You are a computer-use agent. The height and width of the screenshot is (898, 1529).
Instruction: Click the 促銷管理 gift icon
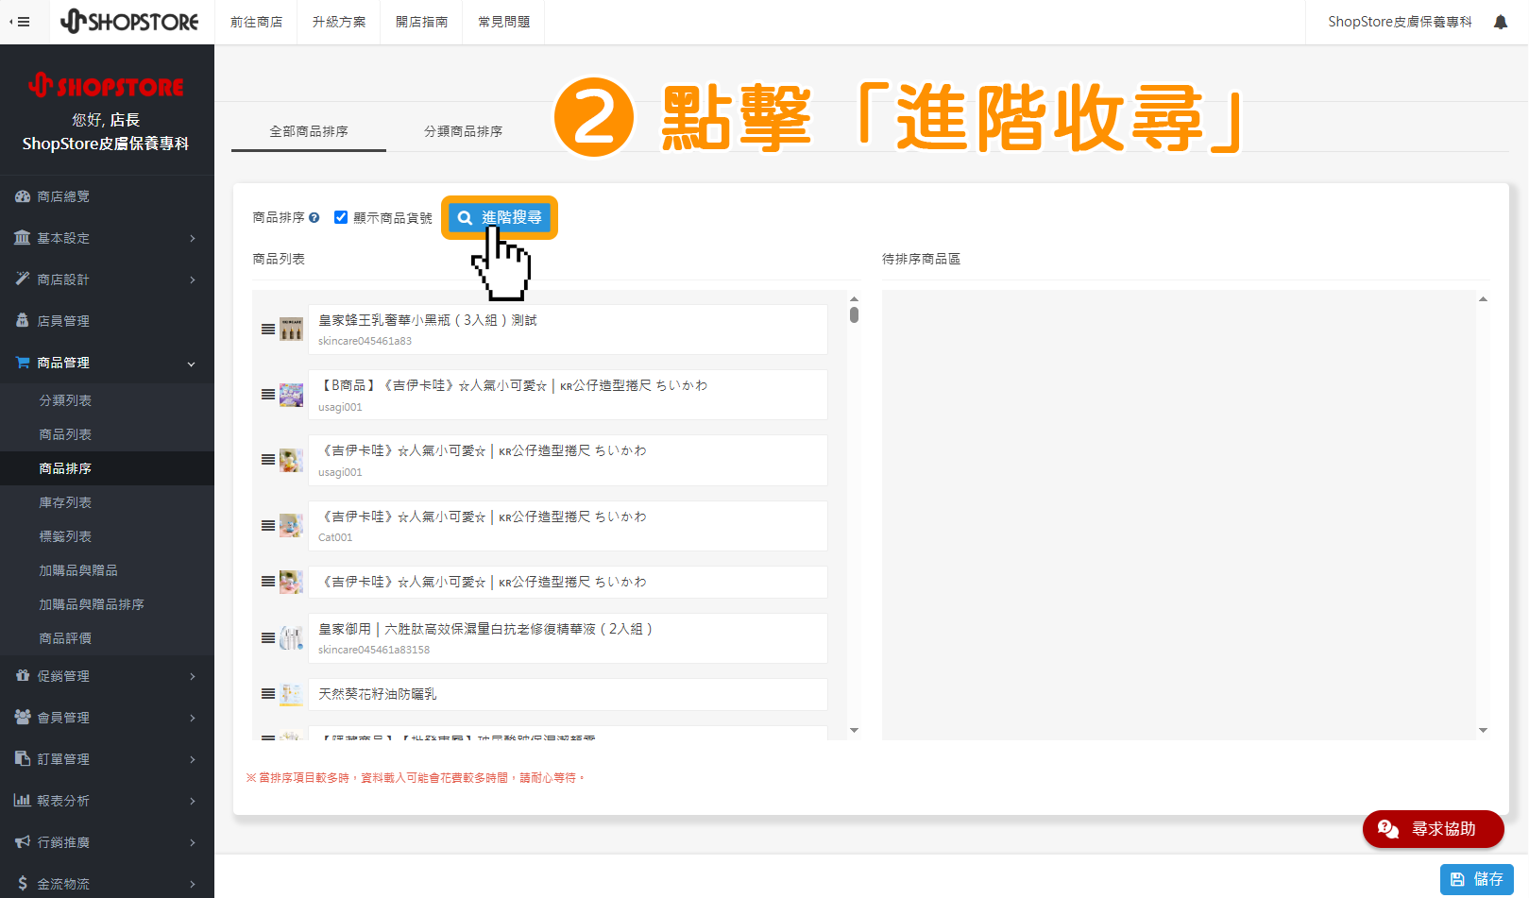tap(23, 675)
